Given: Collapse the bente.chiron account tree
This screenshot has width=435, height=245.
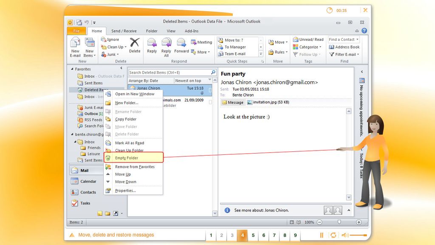Looking at the screenshot, I should pyautogui.click(x=72, y=134).
